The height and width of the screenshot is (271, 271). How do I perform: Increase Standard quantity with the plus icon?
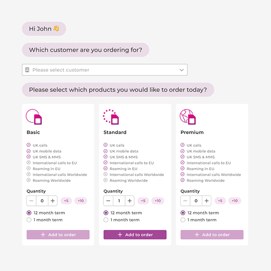click(130, 201)
